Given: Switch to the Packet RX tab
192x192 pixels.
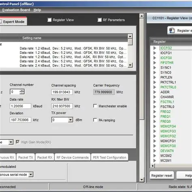Looking at the screenshot, I should [x=45, y=158].
